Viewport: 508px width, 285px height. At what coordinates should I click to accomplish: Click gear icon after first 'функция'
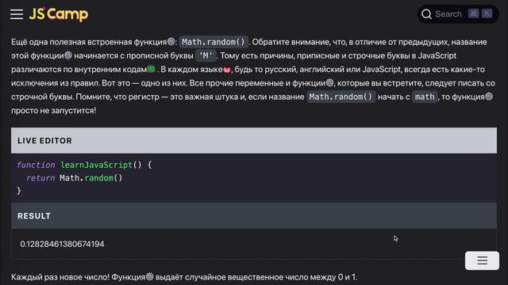tap(171, 41)
